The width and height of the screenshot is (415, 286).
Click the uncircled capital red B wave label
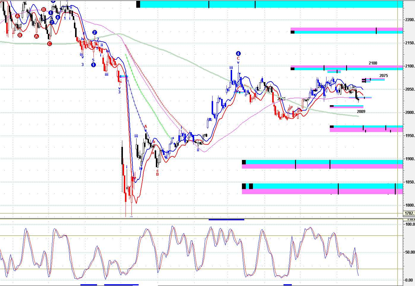click(x=157, y=175)
